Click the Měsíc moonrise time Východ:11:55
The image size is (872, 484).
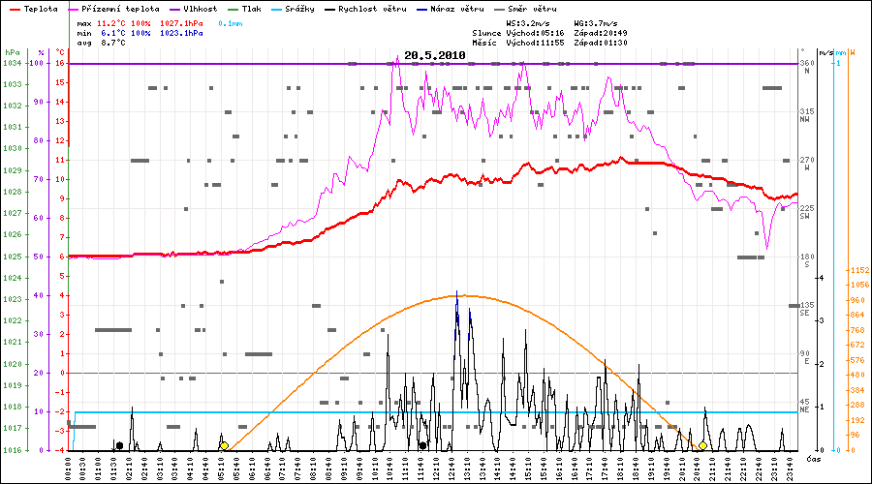coord(535,43)
